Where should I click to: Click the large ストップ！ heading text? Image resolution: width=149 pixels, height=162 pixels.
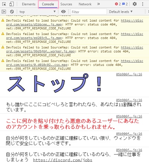(55, 83)
